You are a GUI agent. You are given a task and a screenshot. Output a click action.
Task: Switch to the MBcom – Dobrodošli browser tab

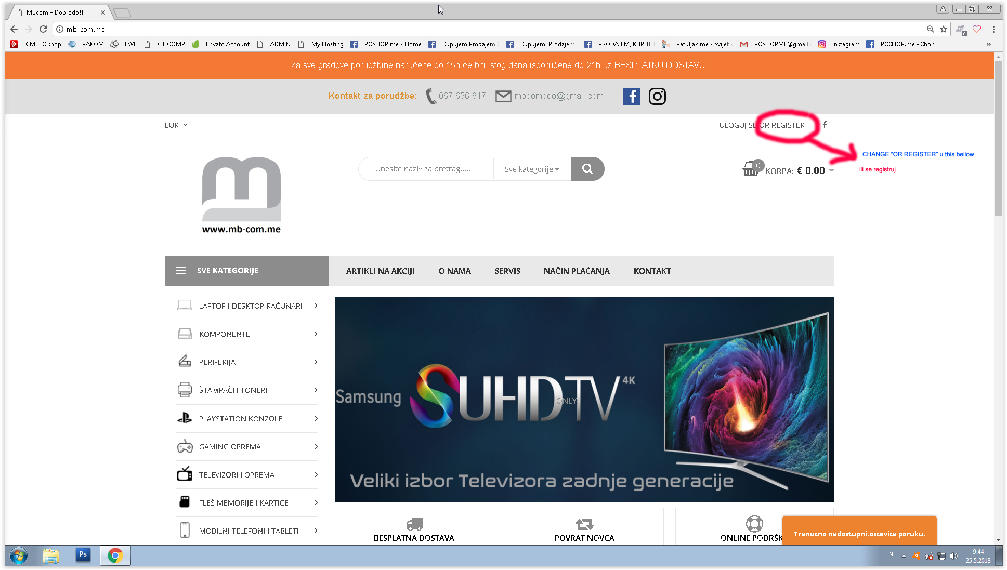click(x=60, y=12)
